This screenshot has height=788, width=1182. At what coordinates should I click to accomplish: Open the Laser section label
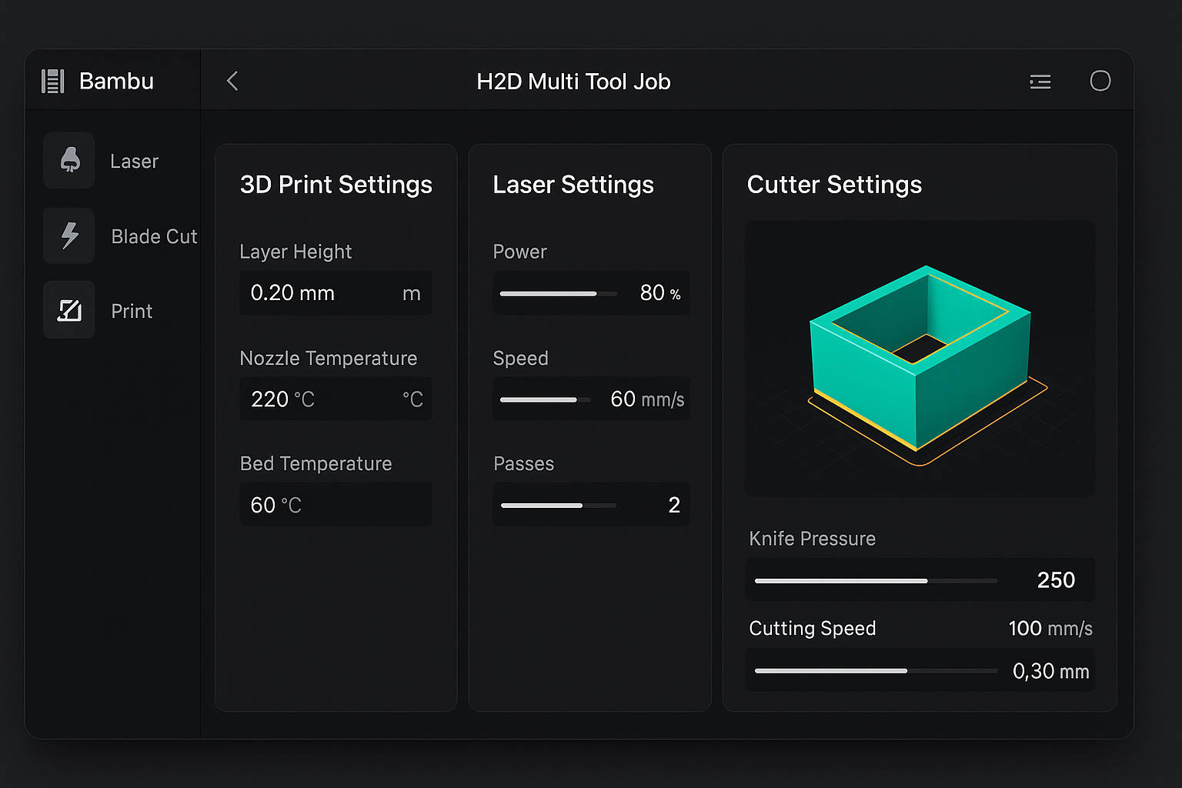click(134, 161)
